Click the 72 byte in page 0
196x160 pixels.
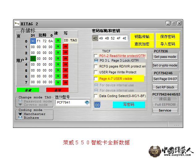(x=45, y=41)
